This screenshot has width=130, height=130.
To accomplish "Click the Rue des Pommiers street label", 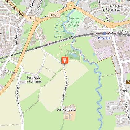I will tap(127, 109).
